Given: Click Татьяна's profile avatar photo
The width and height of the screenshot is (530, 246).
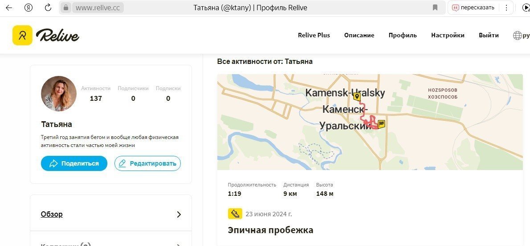Looking at the screenshot, I should (x=59, y=94).
